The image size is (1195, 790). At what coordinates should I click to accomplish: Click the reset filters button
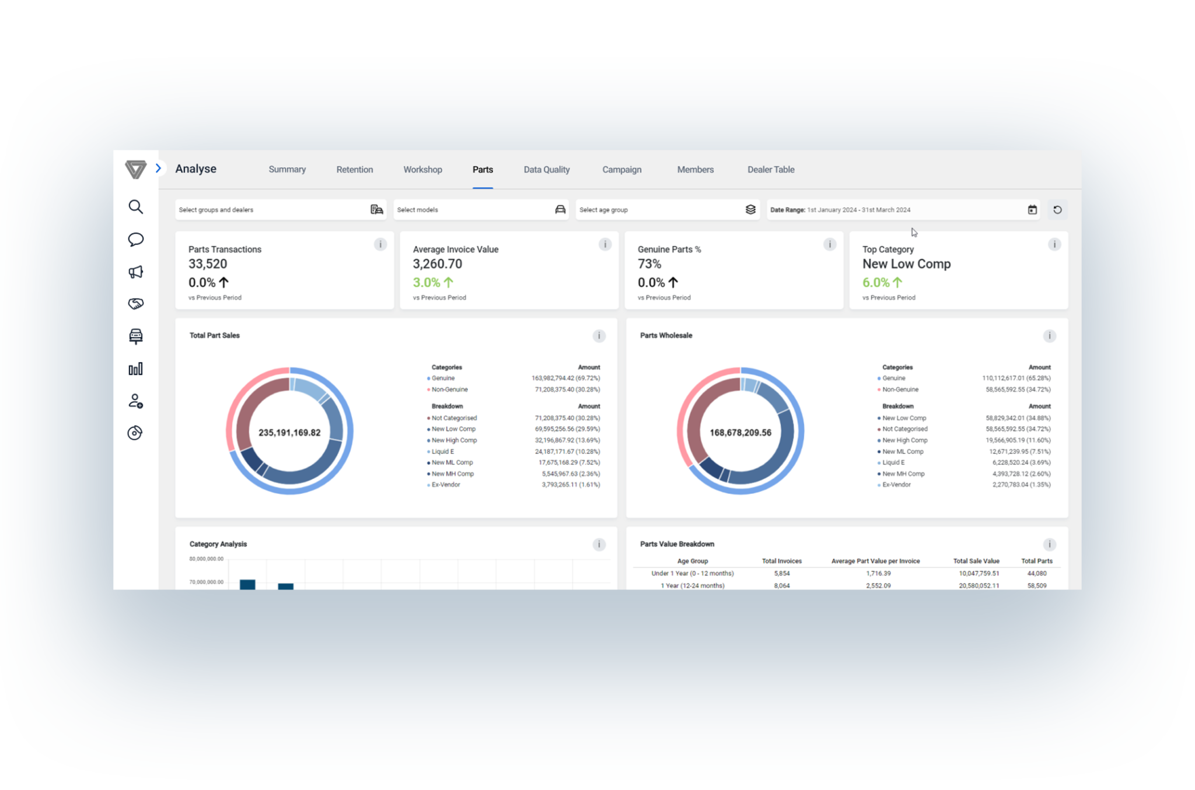coord(1057,209)
